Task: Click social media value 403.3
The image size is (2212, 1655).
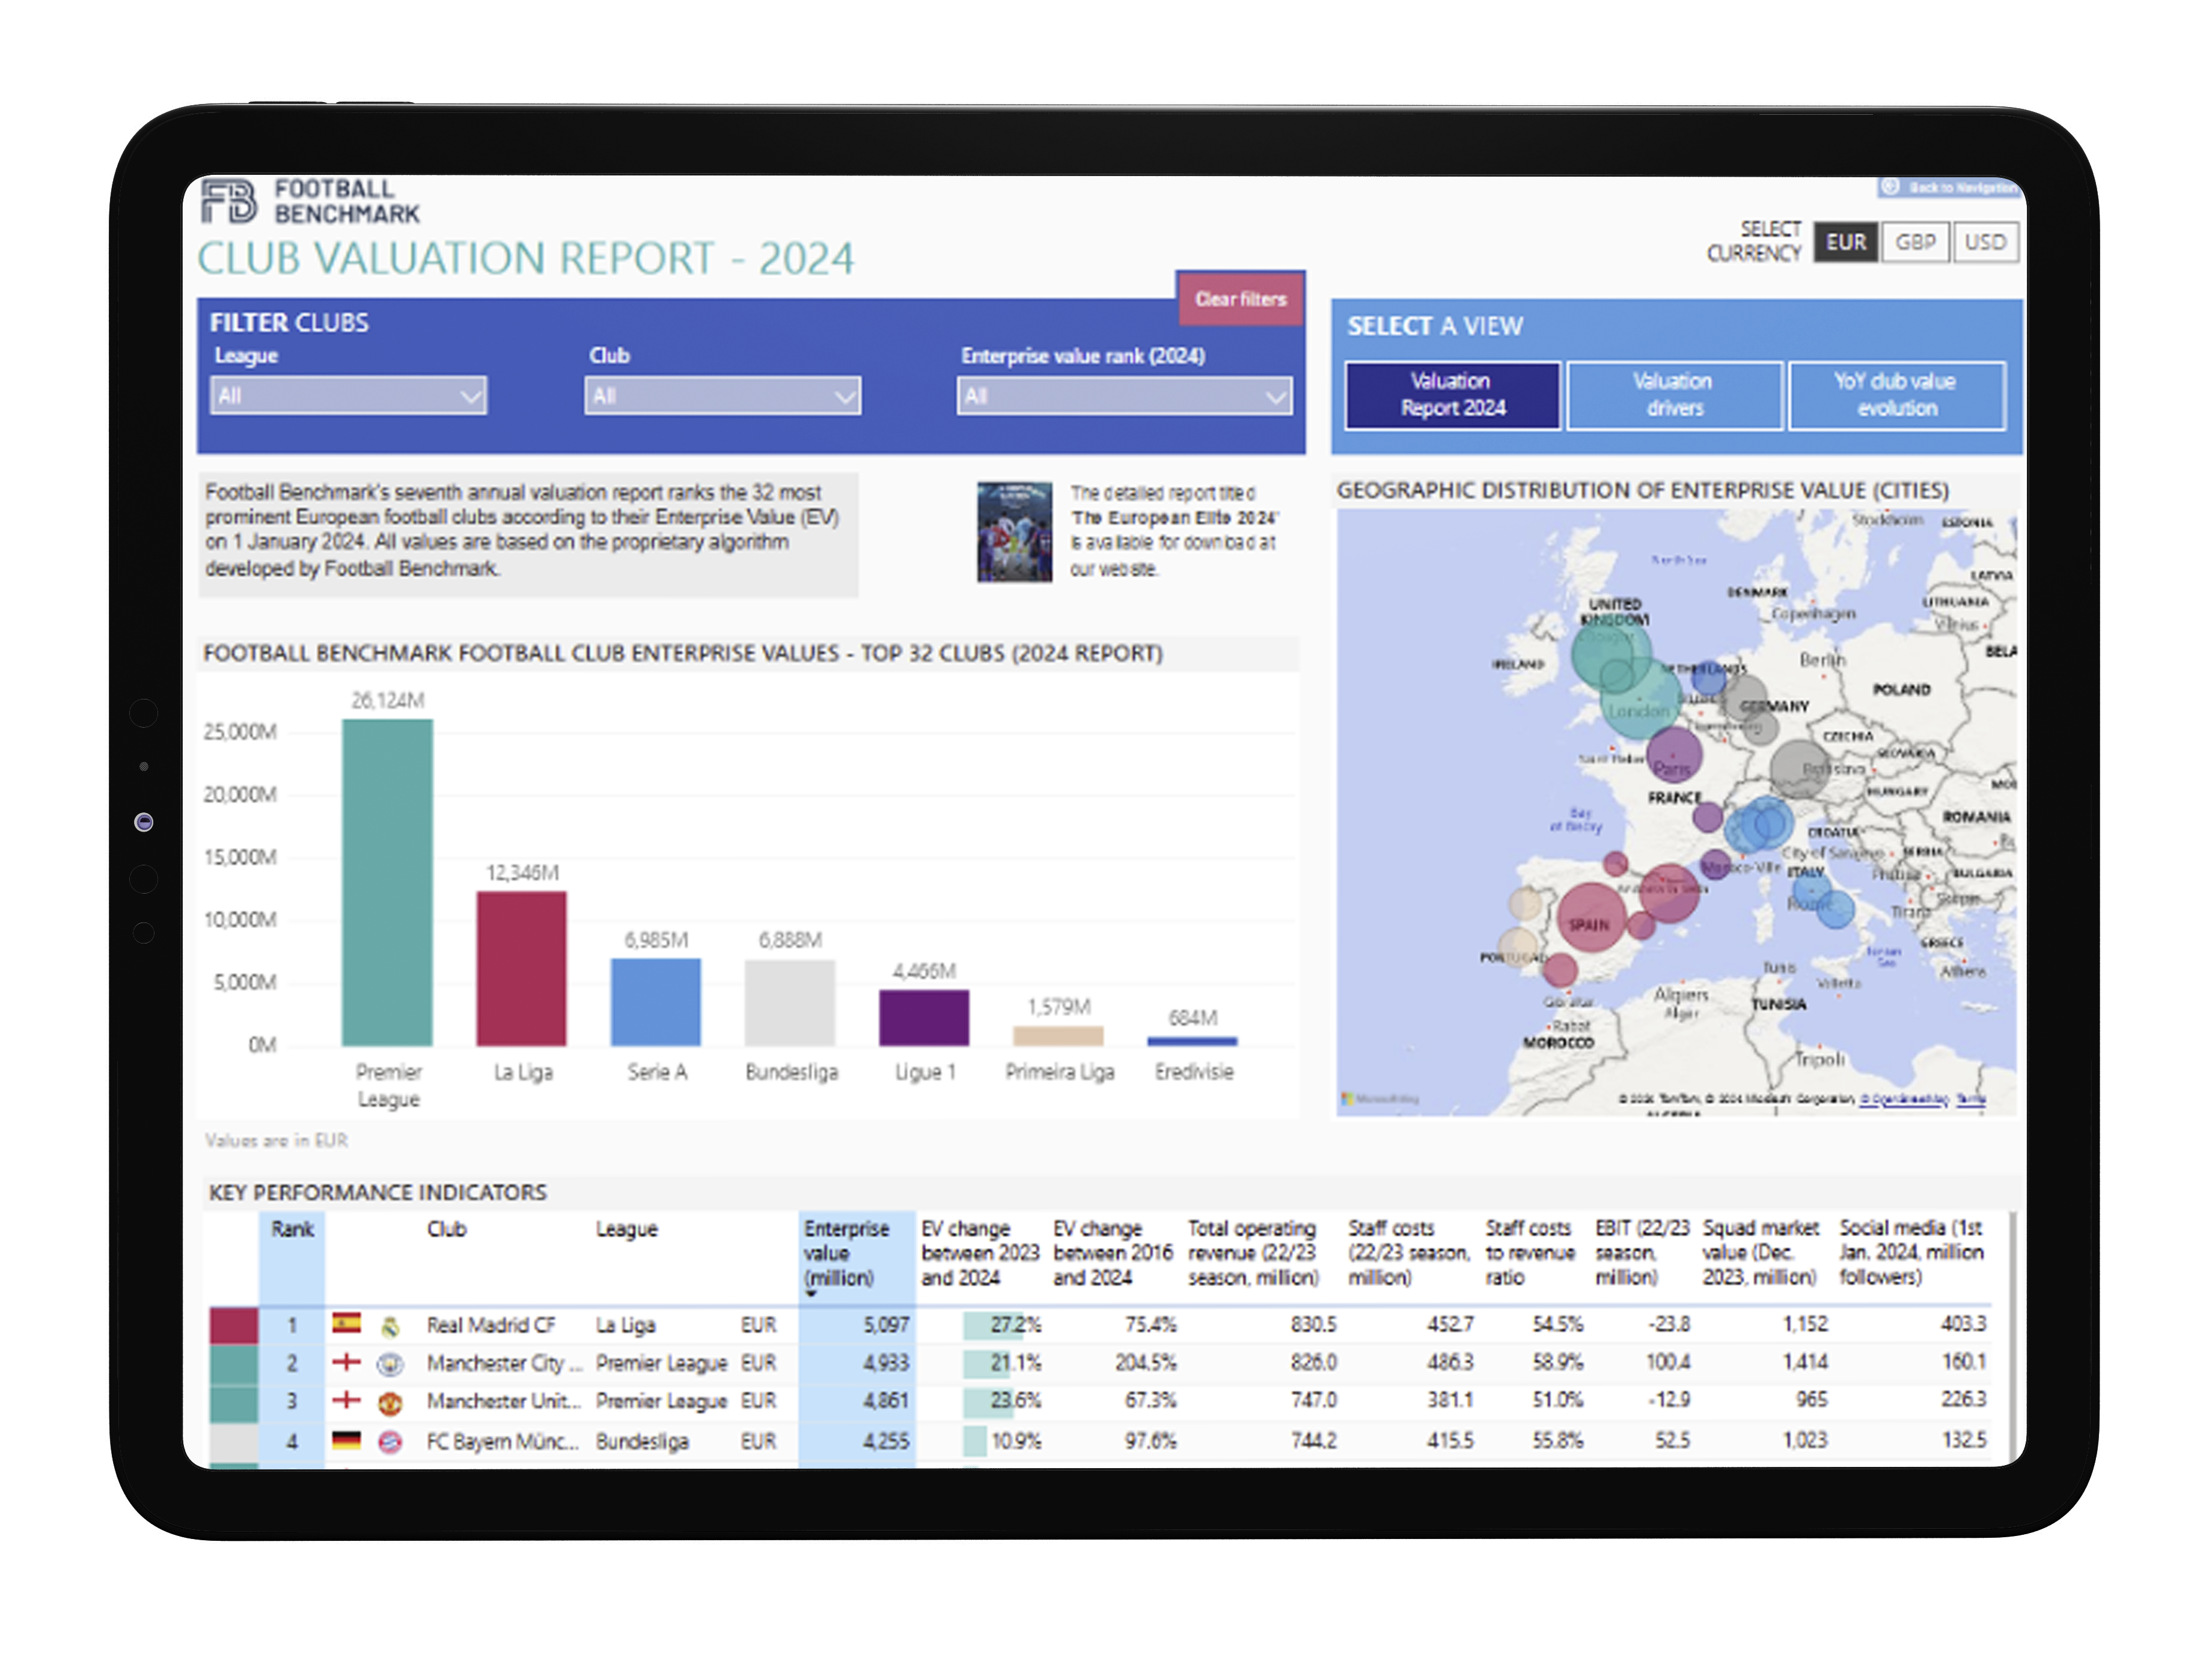Action: point(1963,1324)
